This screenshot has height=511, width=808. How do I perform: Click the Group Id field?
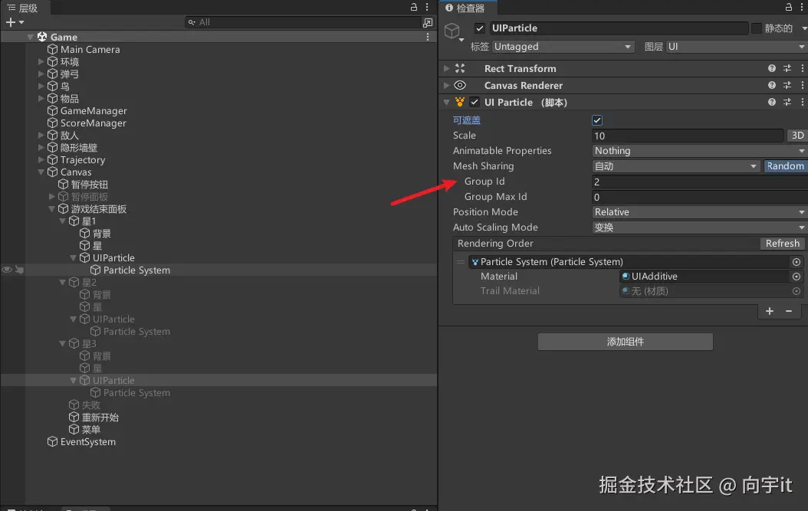699,182
